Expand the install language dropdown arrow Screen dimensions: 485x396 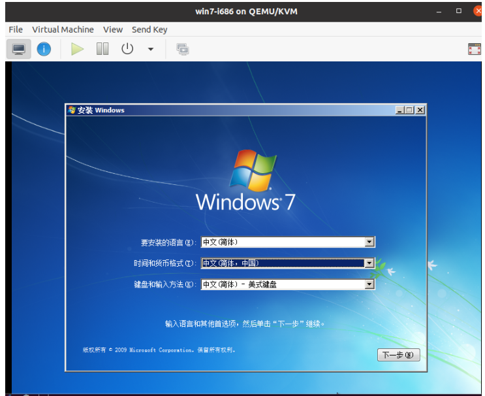(369, 242)
